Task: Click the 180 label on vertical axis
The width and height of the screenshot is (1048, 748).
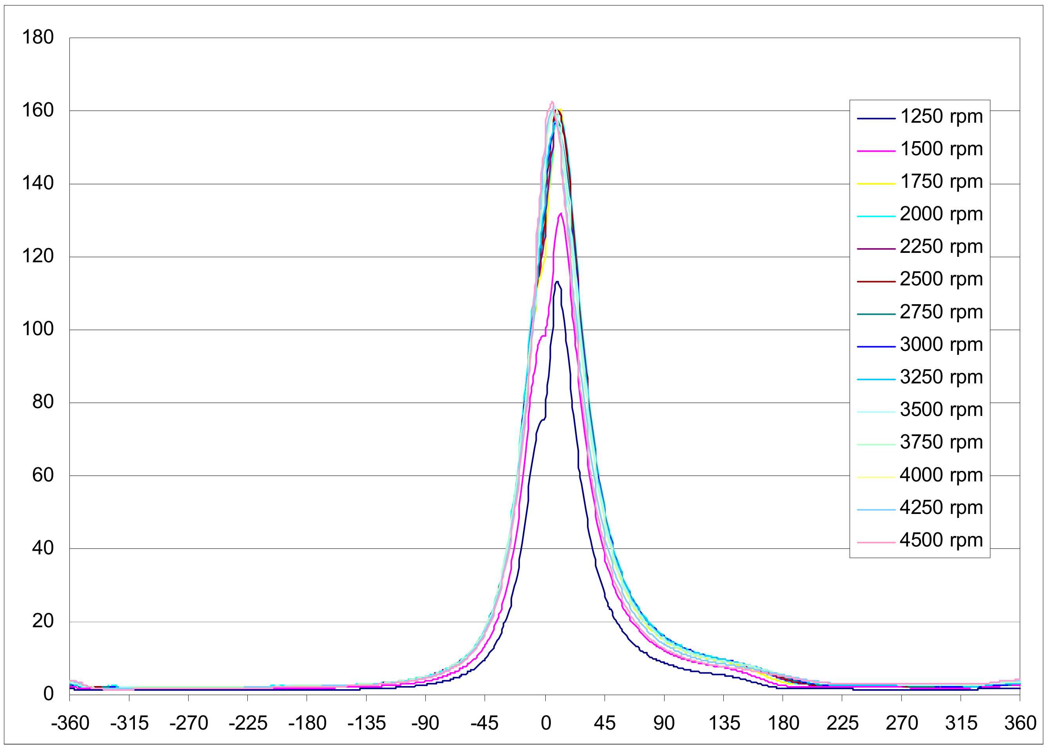Action: pyautogui.click(x=38, y=37)
